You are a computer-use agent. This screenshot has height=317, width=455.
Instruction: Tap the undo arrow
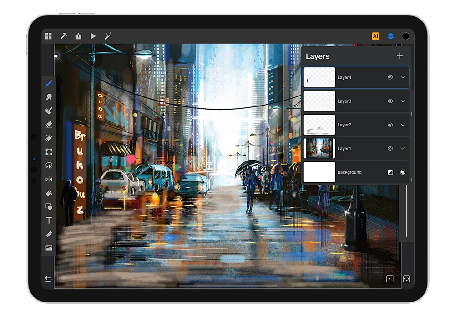[x=48, y=279]
